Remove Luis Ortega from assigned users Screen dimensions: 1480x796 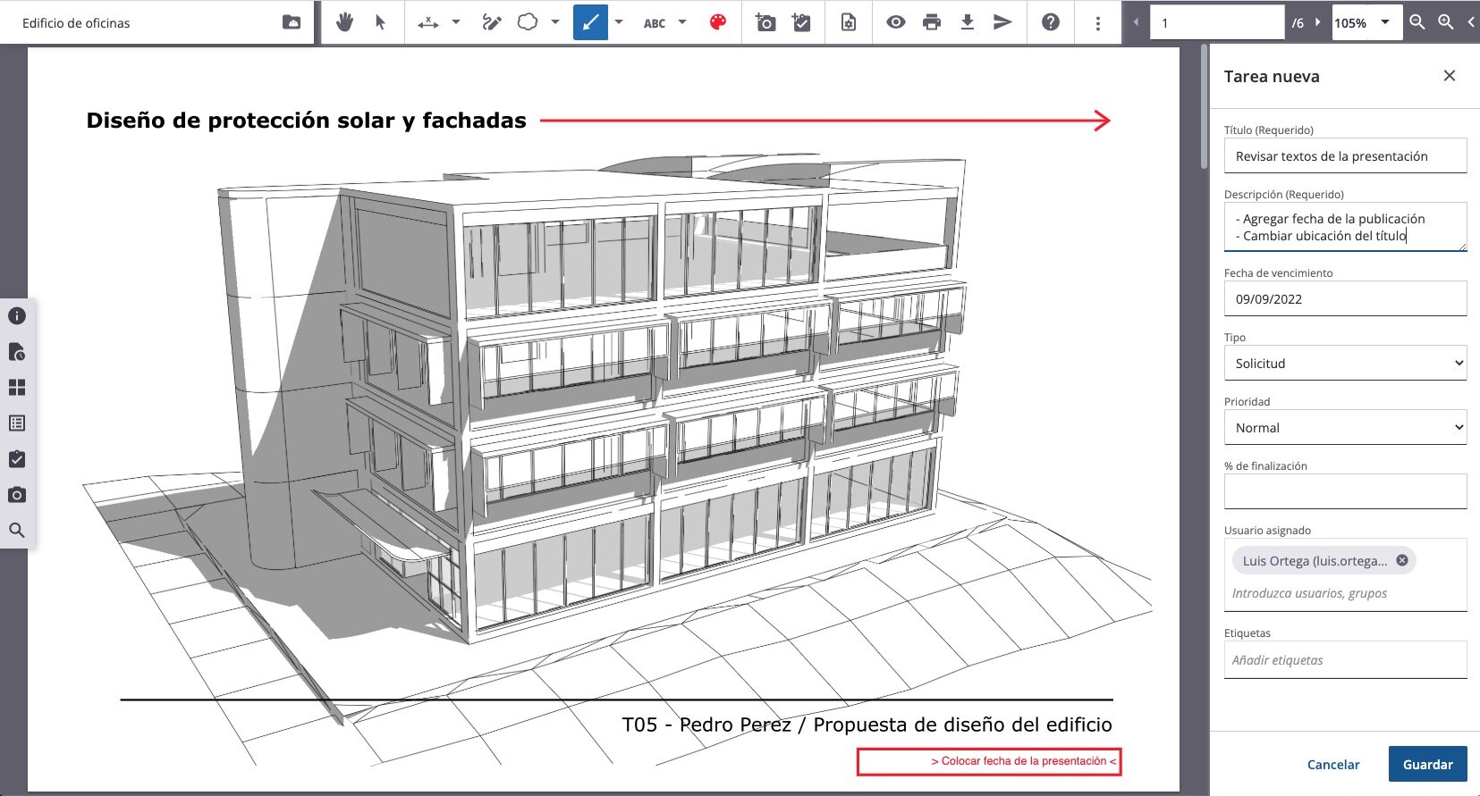1402,560
